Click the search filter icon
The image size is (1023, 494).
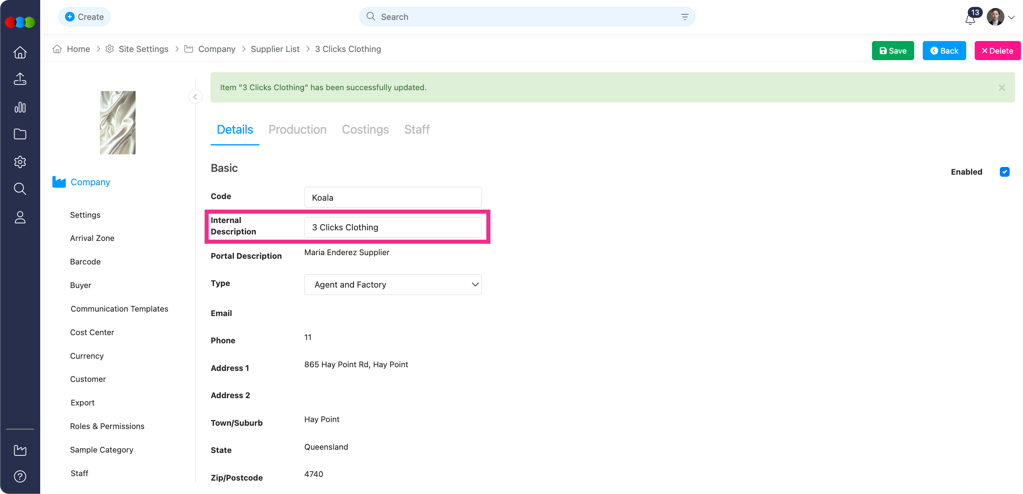pos(684,17)
